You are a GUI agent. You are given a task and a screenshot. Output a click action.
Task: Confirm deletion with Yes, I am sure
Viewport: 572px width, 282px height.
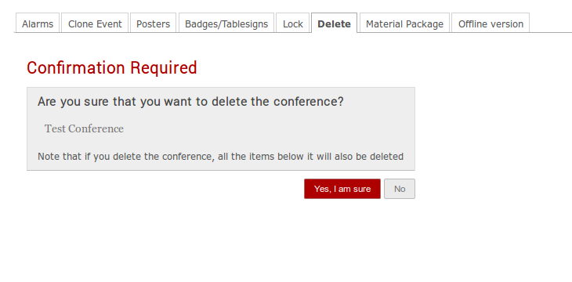pyautogui.click(x=342, y=189)
